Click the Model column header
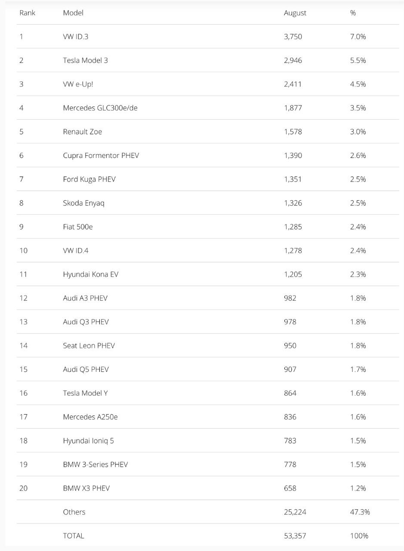 (x=73, y=13)
